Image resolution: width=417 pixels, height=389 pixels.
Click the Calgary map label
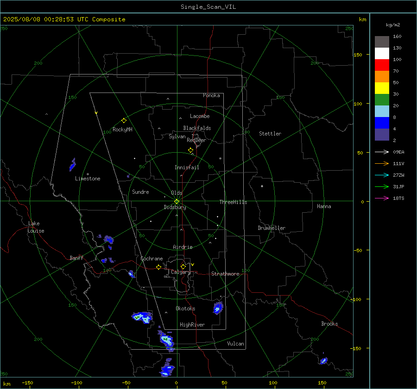pyautogui.click(x=181, y=272)
